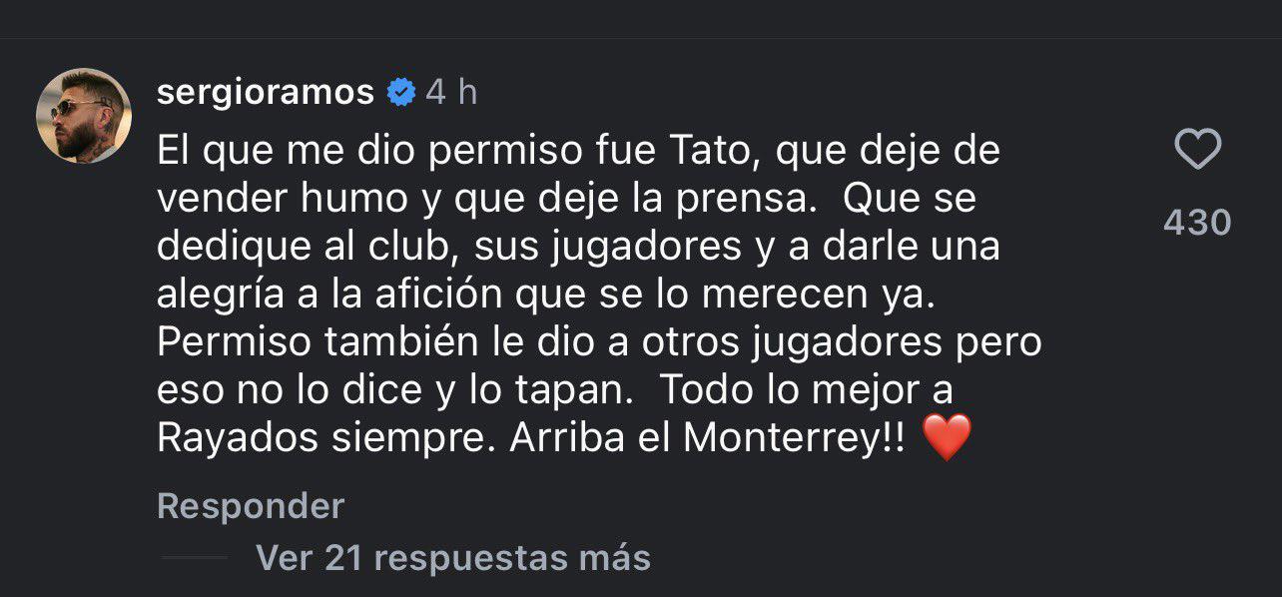Screen dimensions: 1282x597
Task: Like the comment using the heart icon
Action: [1198, 148]
